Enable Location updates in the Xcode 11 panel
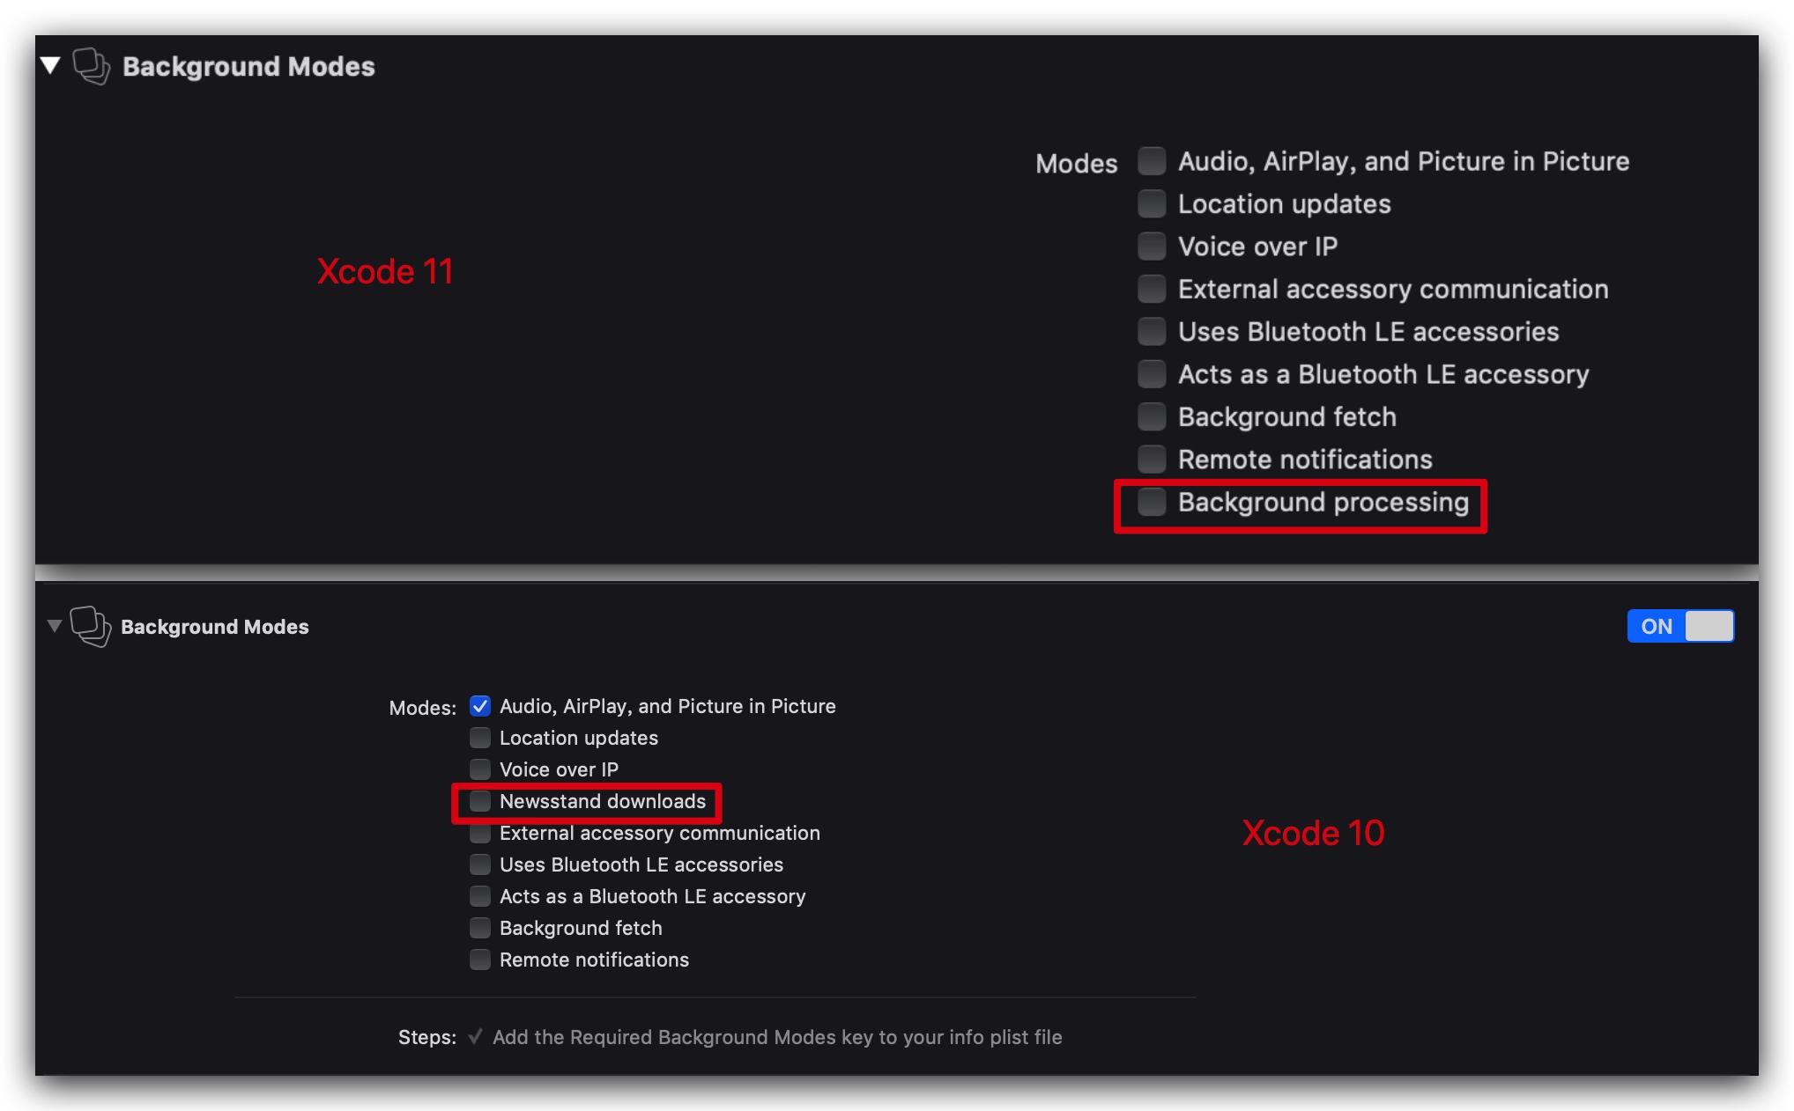Screen dimensions: 1794x1111 pyautogui.click(x=1151, y=203)
